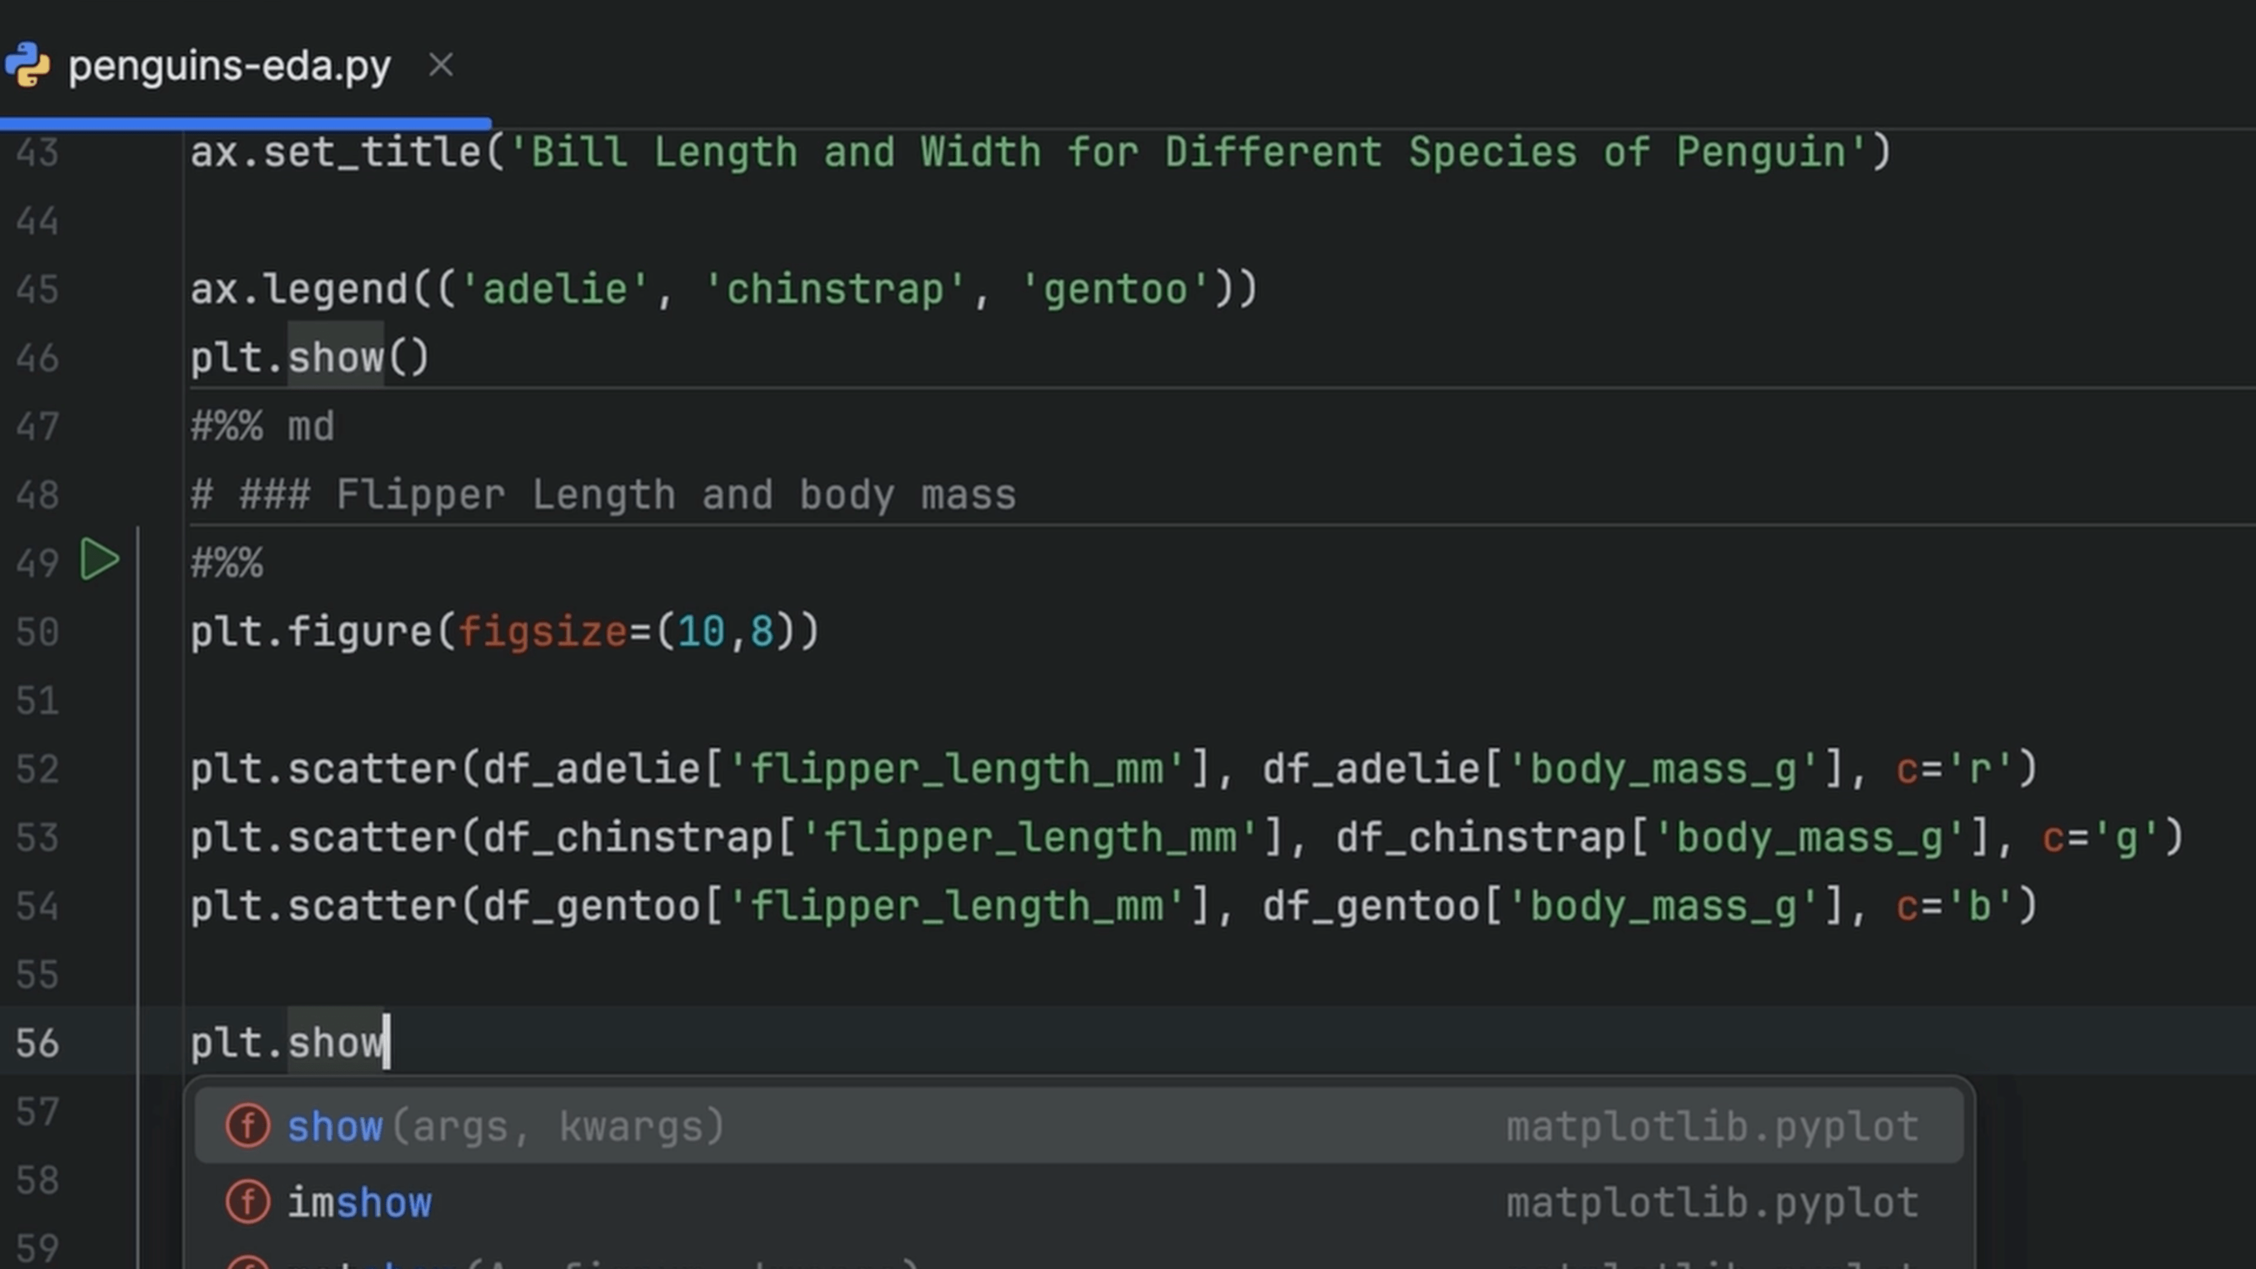Select the imshow completion entry

click(x=360, y=1201)
